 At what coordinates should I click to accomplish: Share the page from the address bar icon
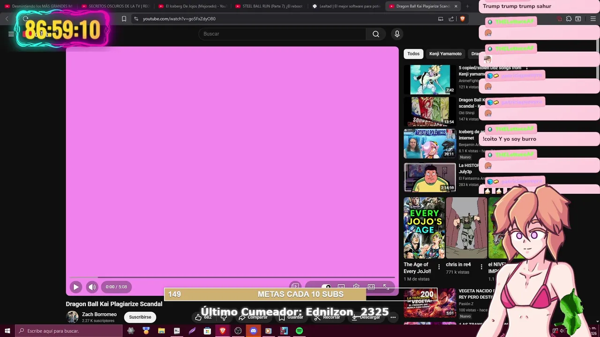(451, 19)
